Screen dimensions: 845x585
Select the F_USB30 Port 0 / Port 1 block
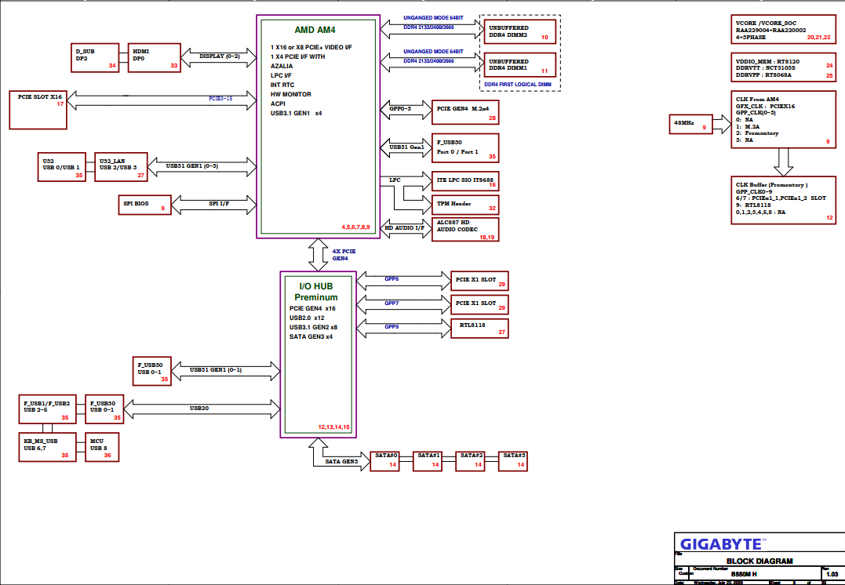[x=465, y=148]
